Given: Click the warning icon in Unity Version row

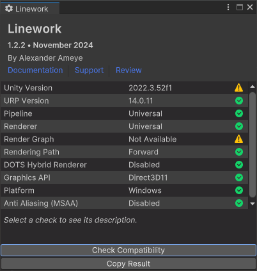Looking at the screenshot, I should point(238,88).
